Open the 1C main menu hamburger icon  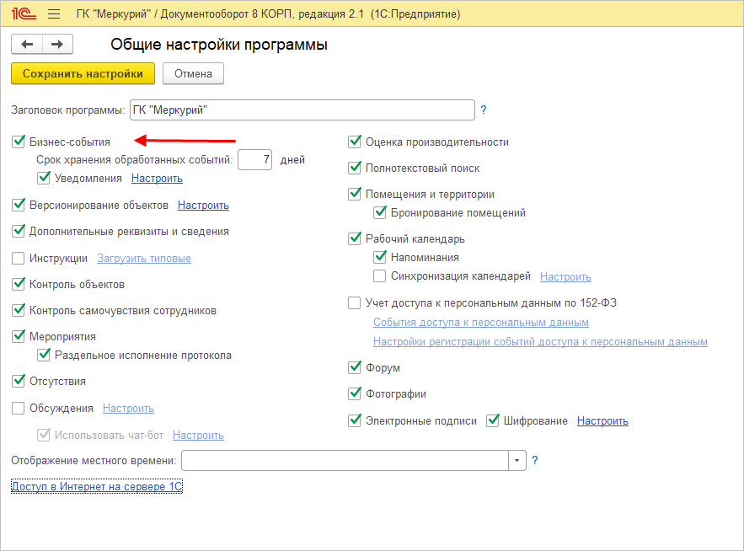(54, 14)
